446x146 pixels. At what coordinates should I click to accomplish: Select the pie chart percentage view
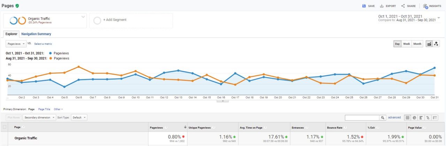pos(414,118)
